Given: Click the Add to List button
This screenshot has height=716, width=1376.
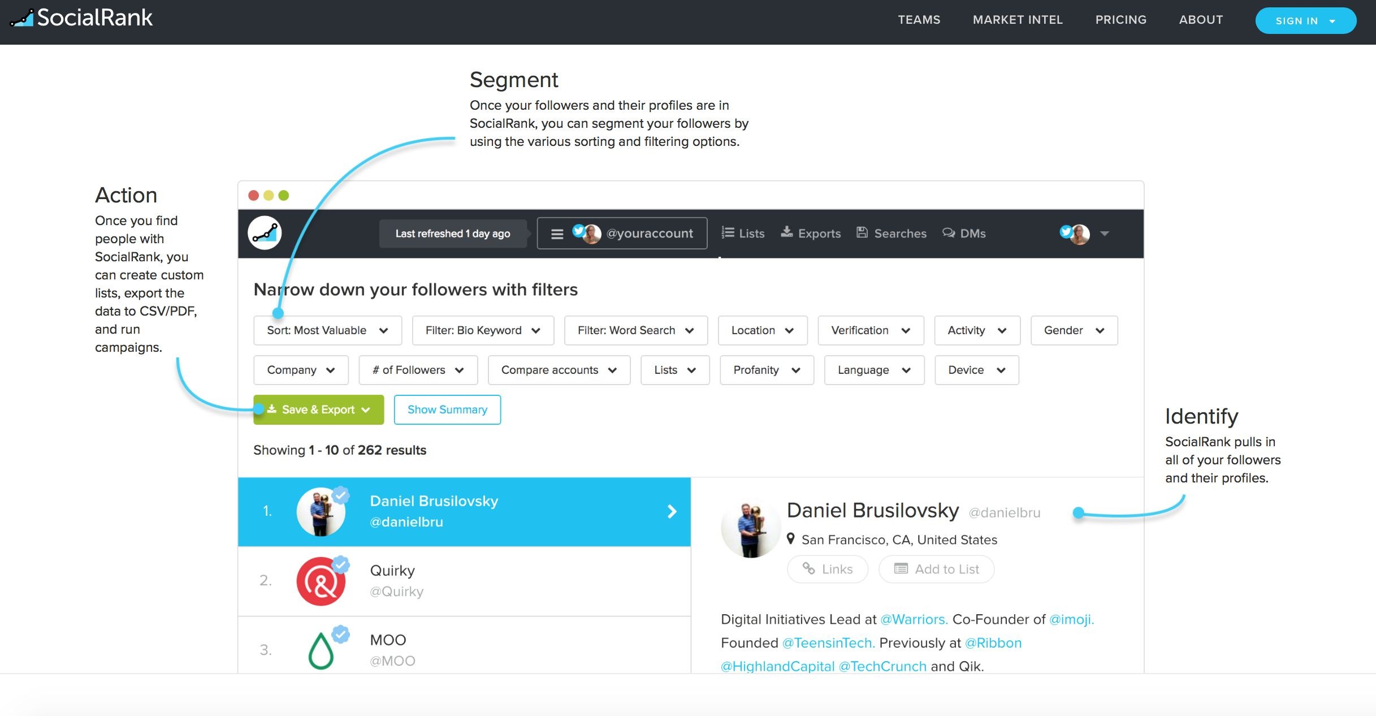Looking at the screenshot, I should (937, 569).
